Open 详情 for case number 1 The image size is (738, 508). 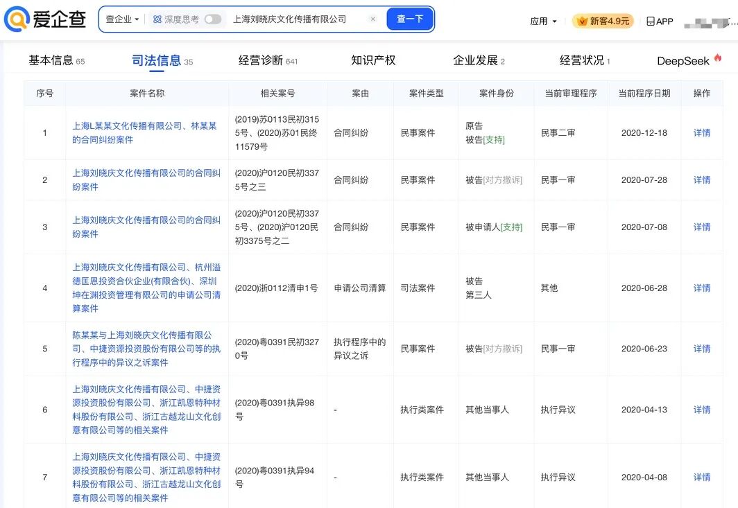(701, 132)
